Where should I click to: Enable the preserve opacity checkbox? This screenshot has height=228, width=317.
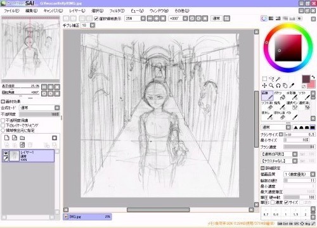[3, 120]
